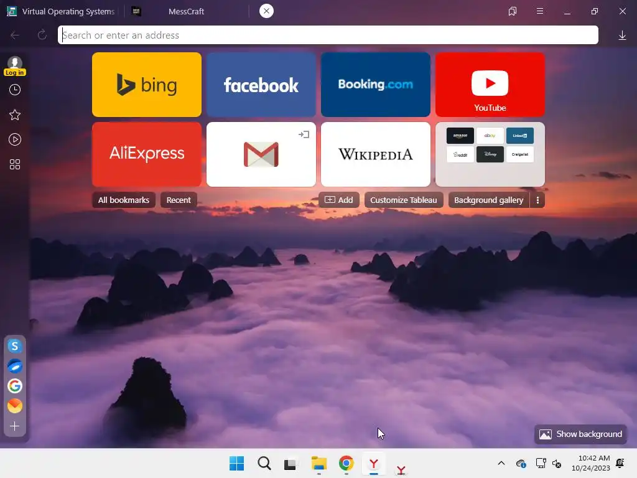
Task: Open Google Chrome from taskbar
Action: pyautogui.click(x=346, y=463)
